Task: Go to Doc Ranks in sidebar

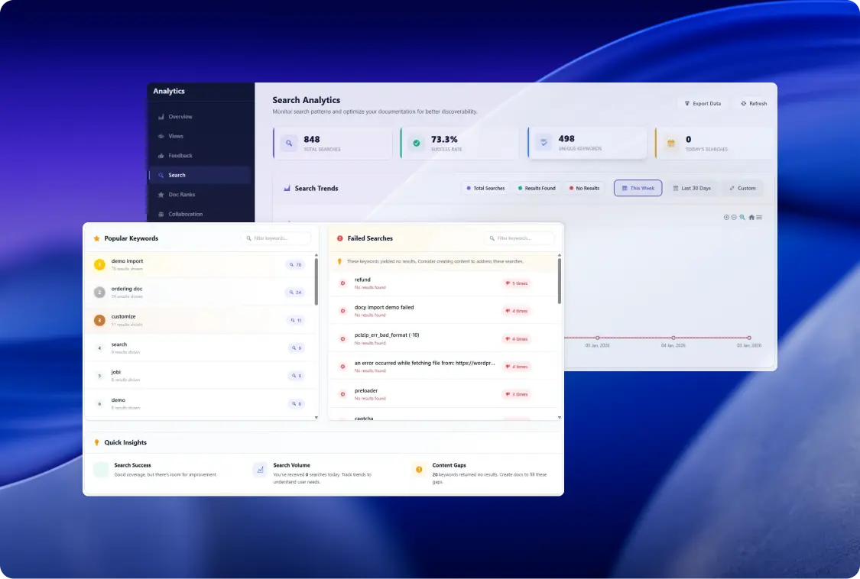Action: point(181,195)
